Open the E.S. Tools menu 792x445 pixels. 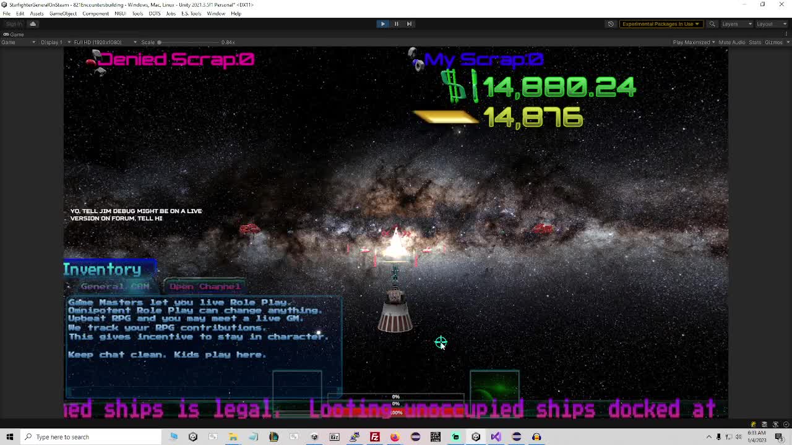point(191,14)
